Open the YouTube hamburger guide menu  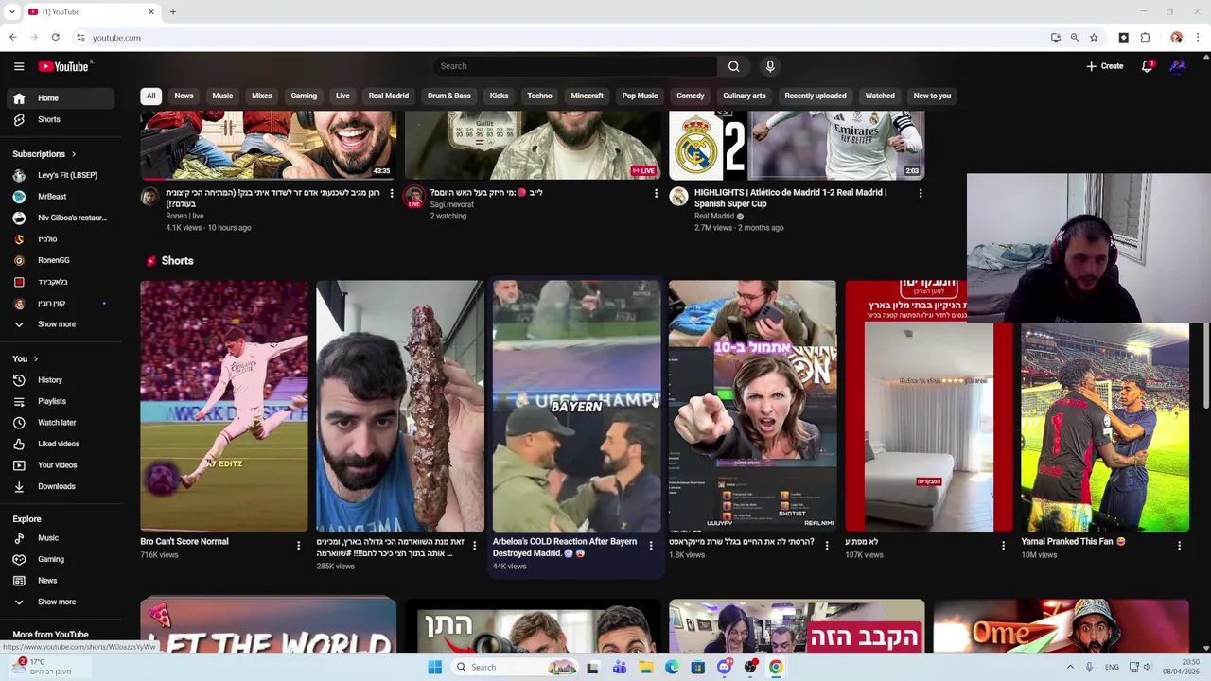pyautogui.click(x=19, y=66)
